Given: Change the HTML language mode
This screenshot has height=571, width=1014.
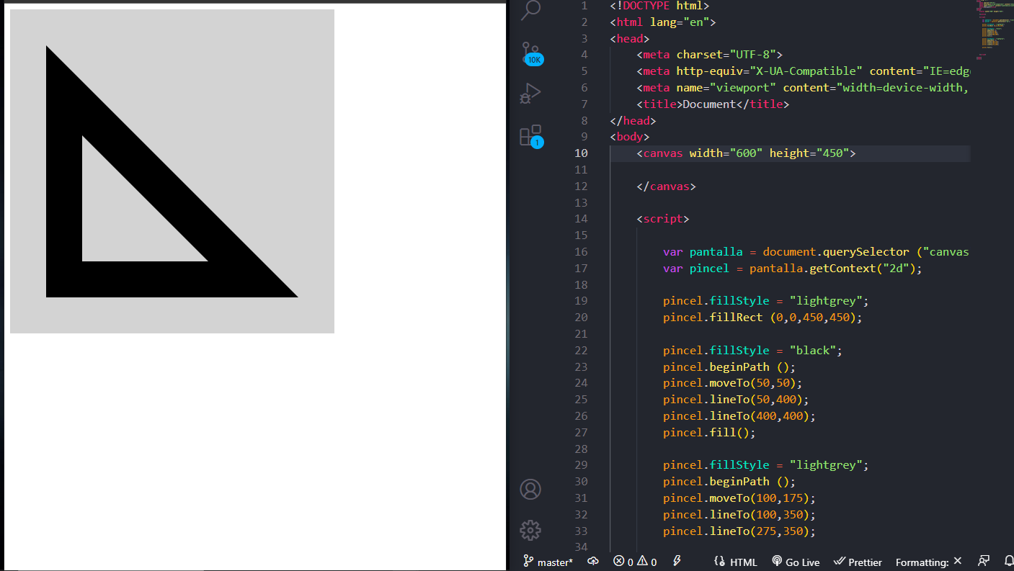Looking at the screenshot, I should (x=736, y=562).
